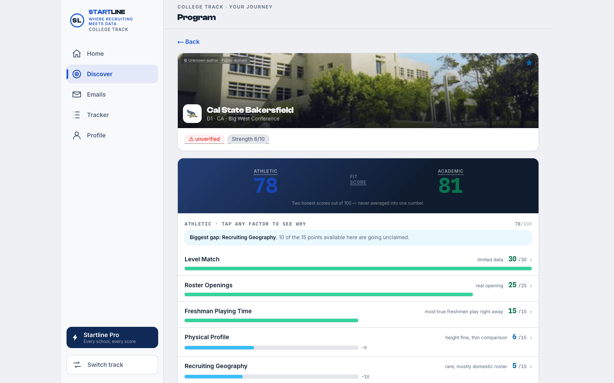Click the Freshman Playing Time progress bar

(271, 320)
